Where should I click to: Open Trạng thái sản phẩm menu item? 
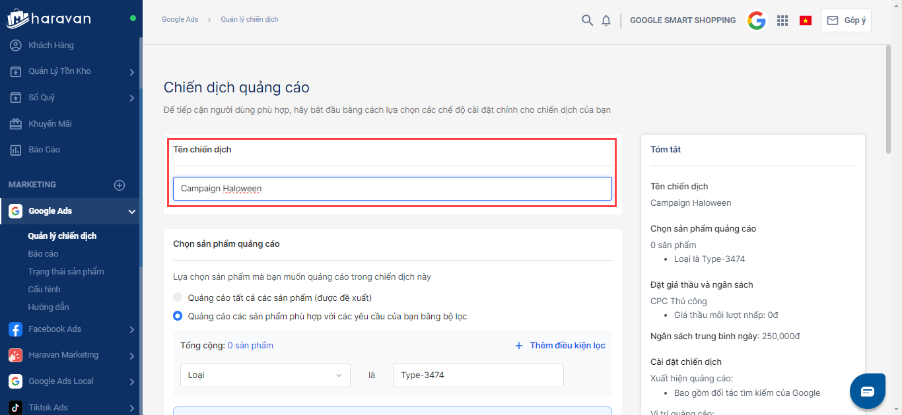[x=66, y=271]
